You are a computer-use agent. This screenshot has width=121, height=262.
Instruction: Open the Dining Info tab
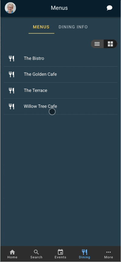[x=73, y=27]
